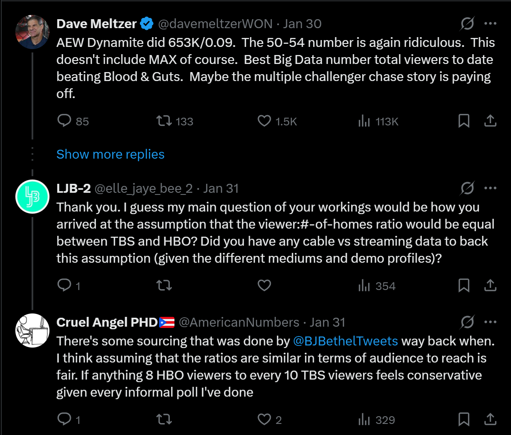Open LJB-2's green avatar
Viewport: 511px width, 435px height.
(x=32, y=197)
